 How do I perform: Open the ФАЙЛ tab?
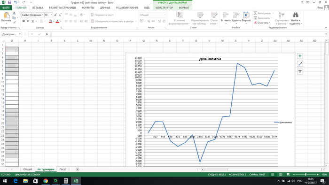(x=6, y=8)
